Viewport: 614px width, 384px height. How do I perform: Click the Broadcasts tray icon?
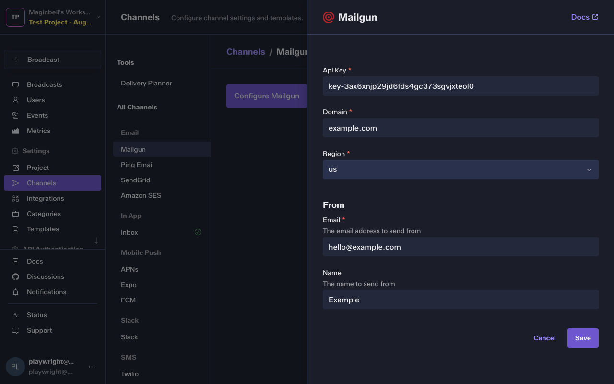(x=15, y=84)
